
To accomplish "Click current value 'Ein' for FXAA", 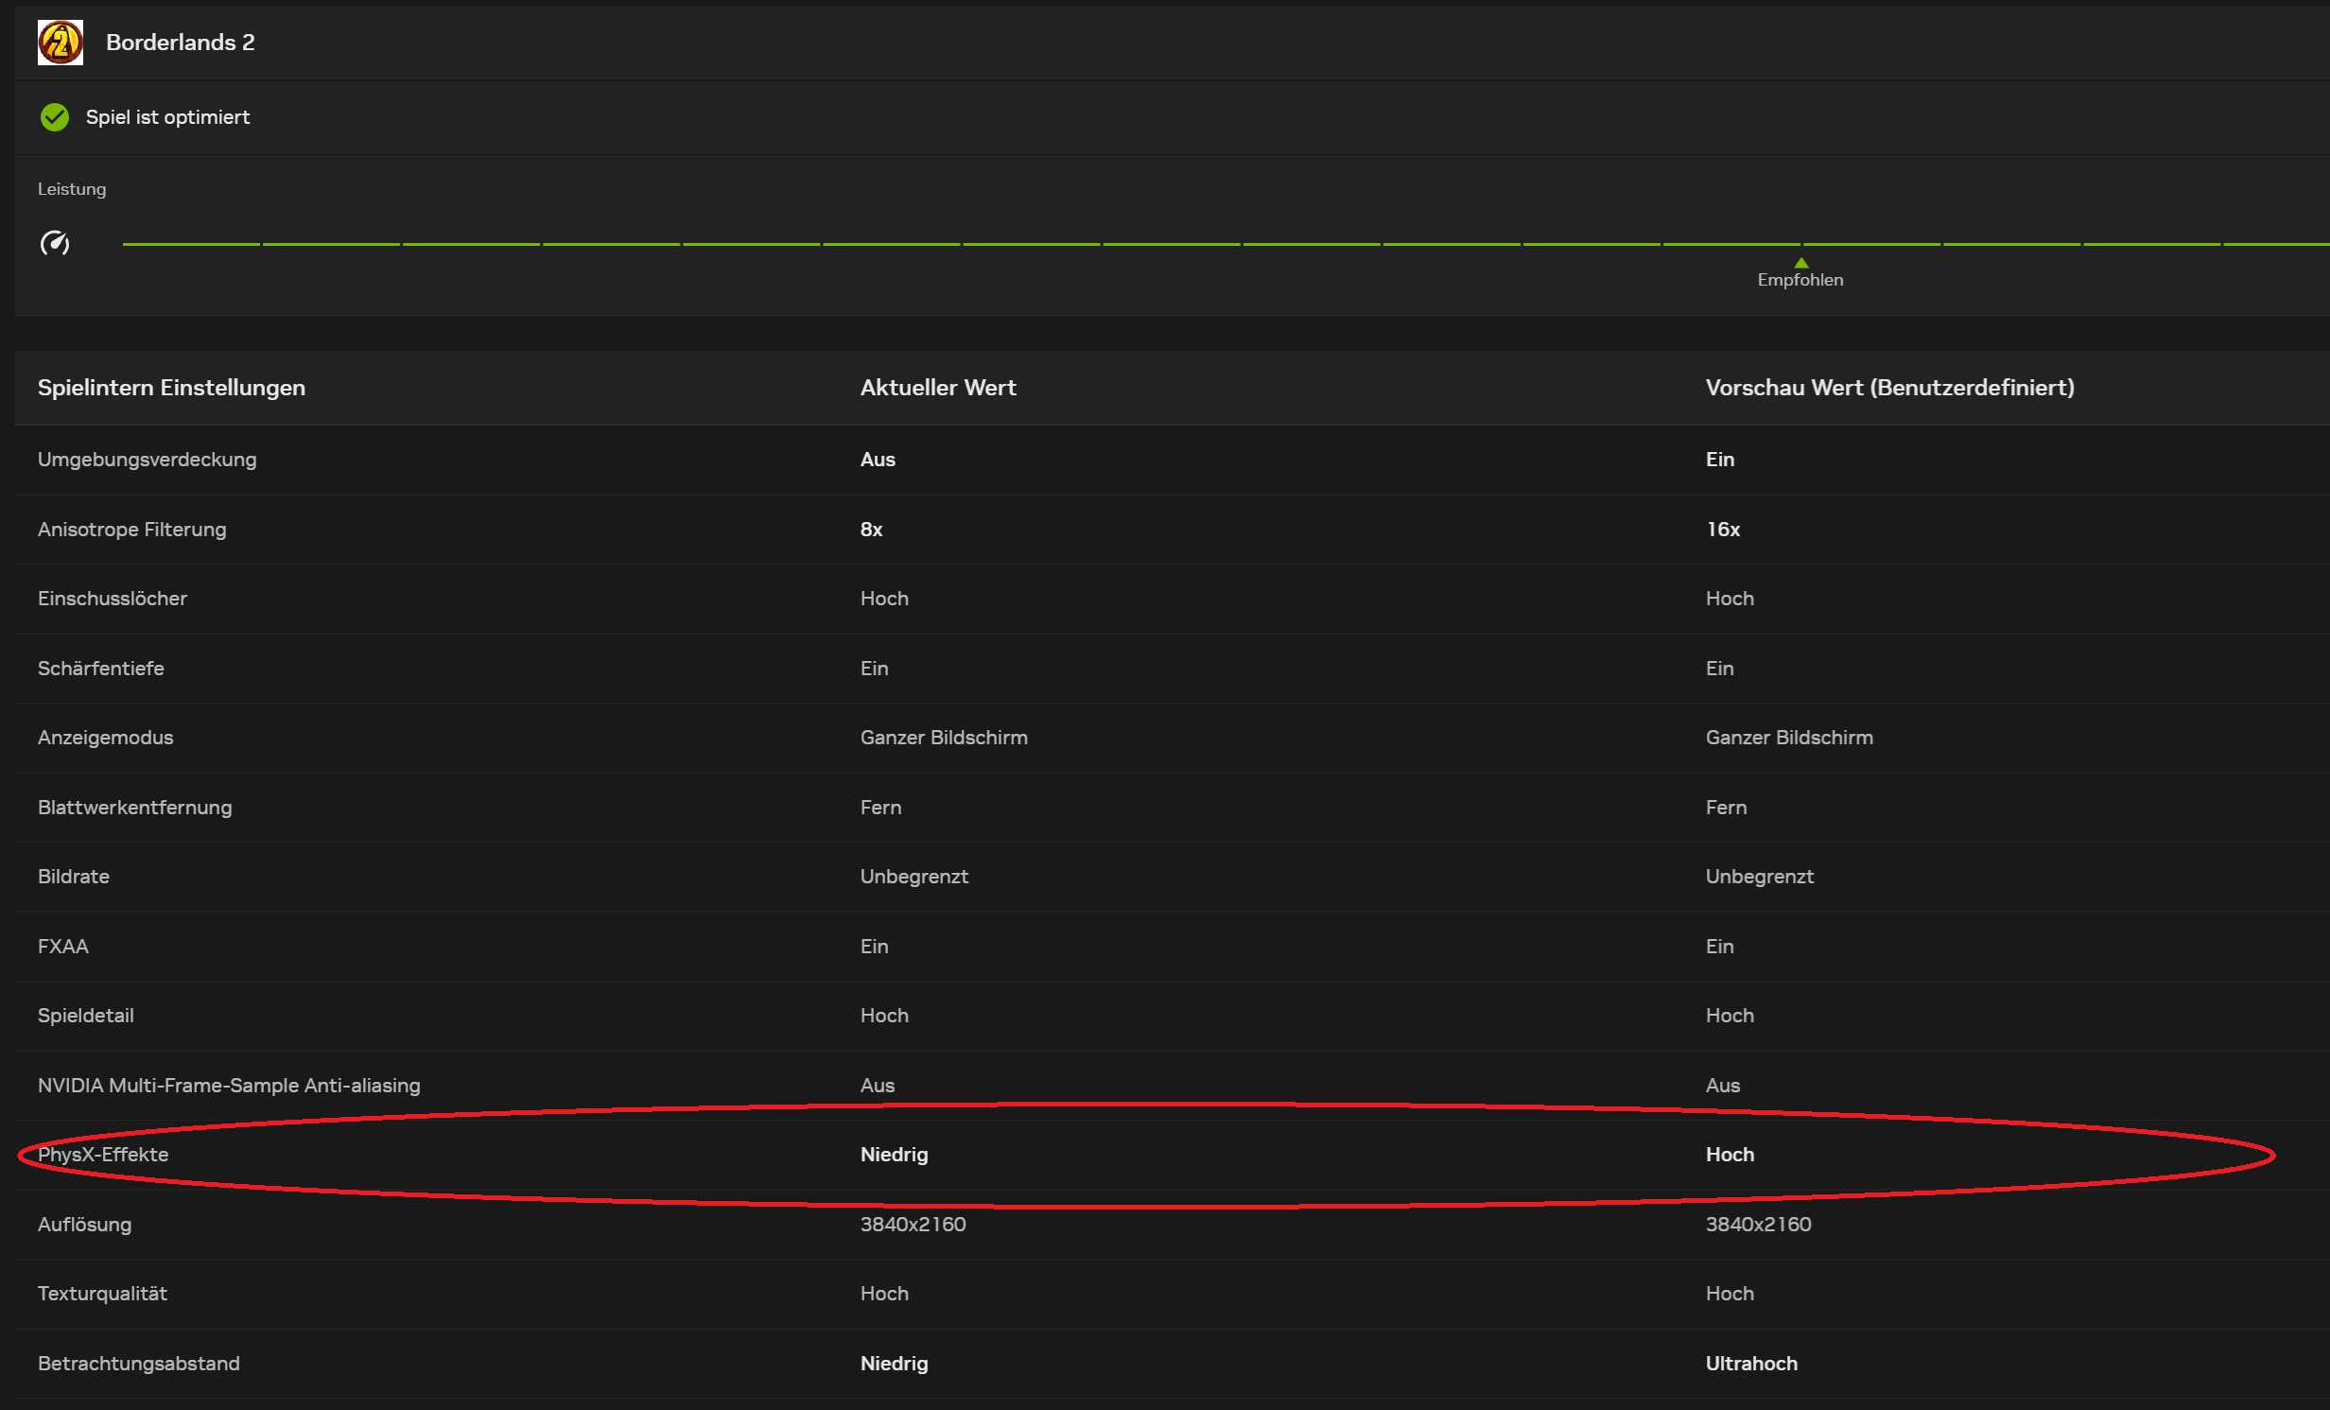I will coord(874,947).
